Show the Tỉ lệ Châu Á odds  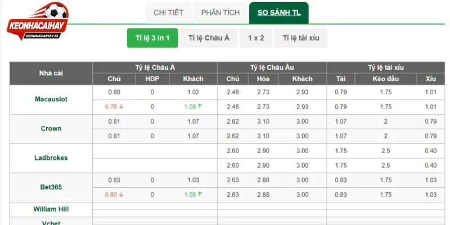point(209,38)
